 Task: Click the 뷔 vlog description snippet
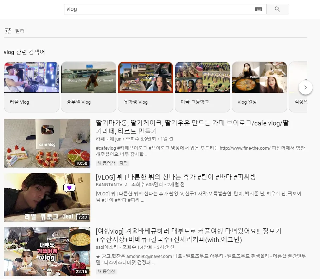tap(199, 197)
